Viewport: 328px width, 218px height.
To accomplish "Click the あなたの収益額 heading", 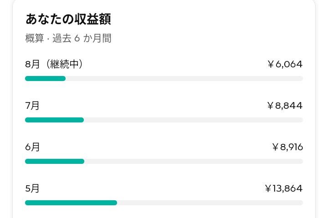I will pyautogui.click(x=68, y=19).
